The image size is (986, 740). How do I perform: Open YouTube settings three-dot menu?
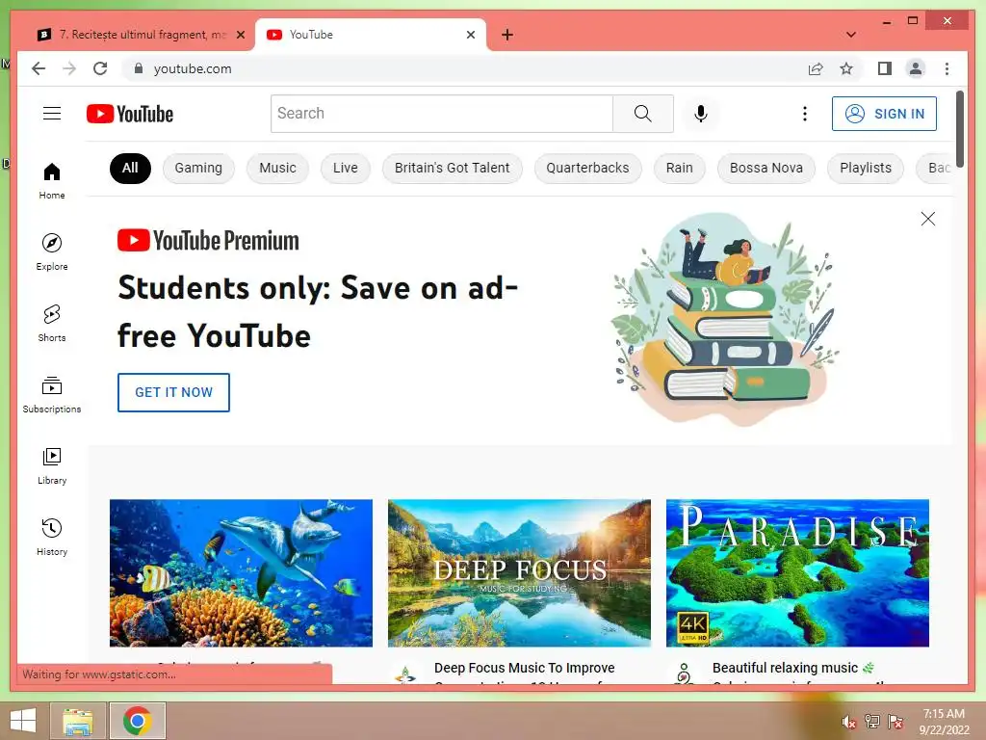click(804, 114)
